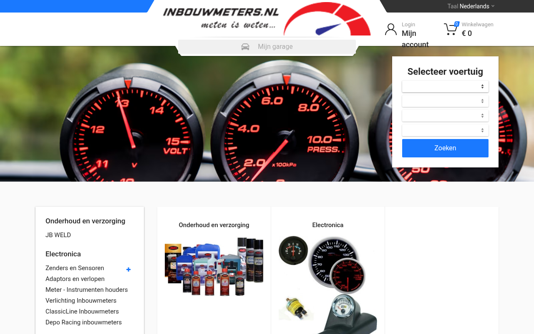534x334 pixels.
Task: Click the Electronica card title
Action: 328,225
